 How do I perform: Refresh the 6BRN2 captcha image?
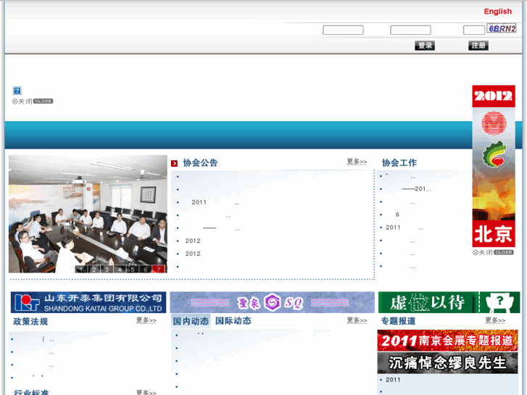[502, 28]
